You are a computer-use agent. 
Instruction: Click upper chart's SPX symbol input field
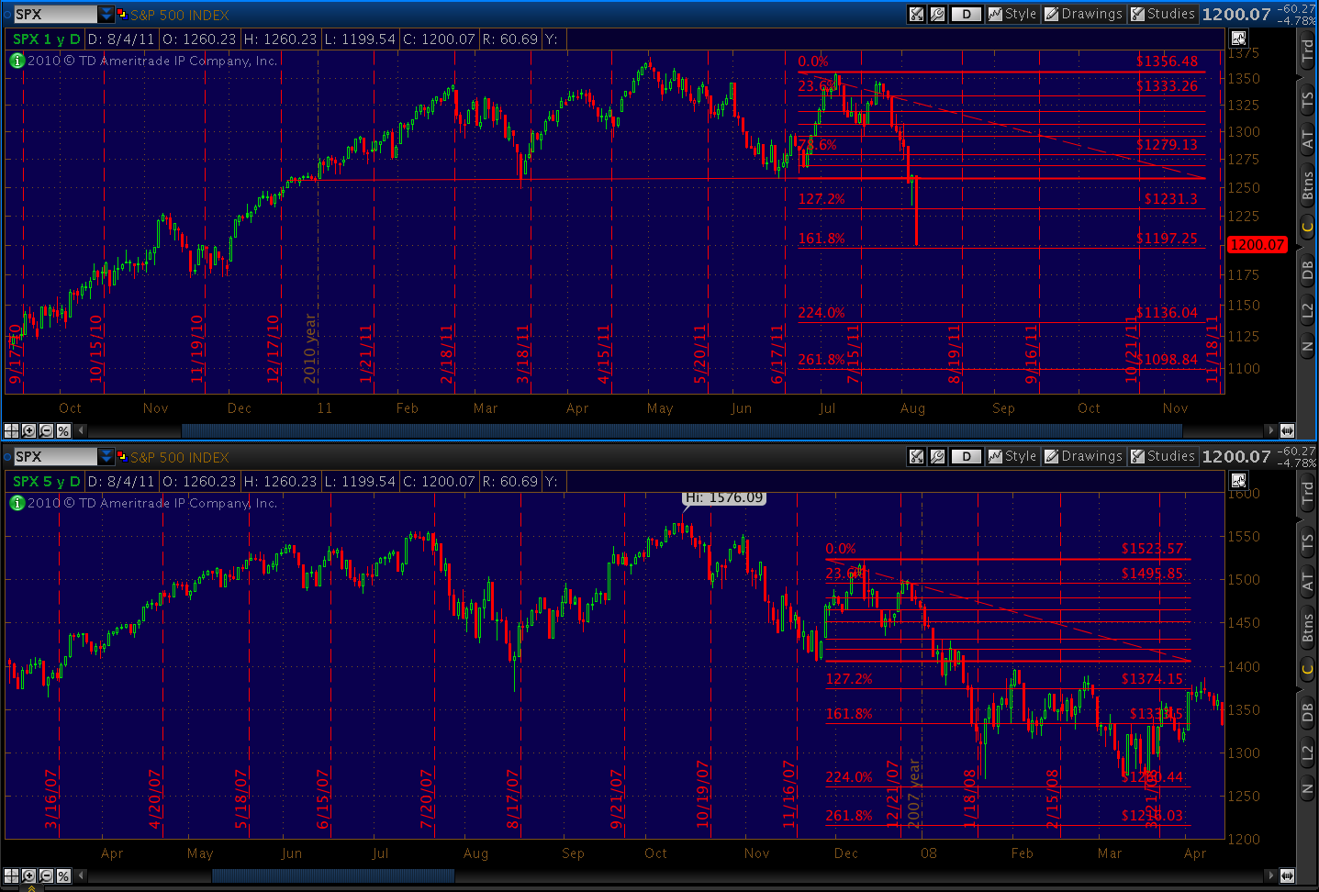[55, 14]
